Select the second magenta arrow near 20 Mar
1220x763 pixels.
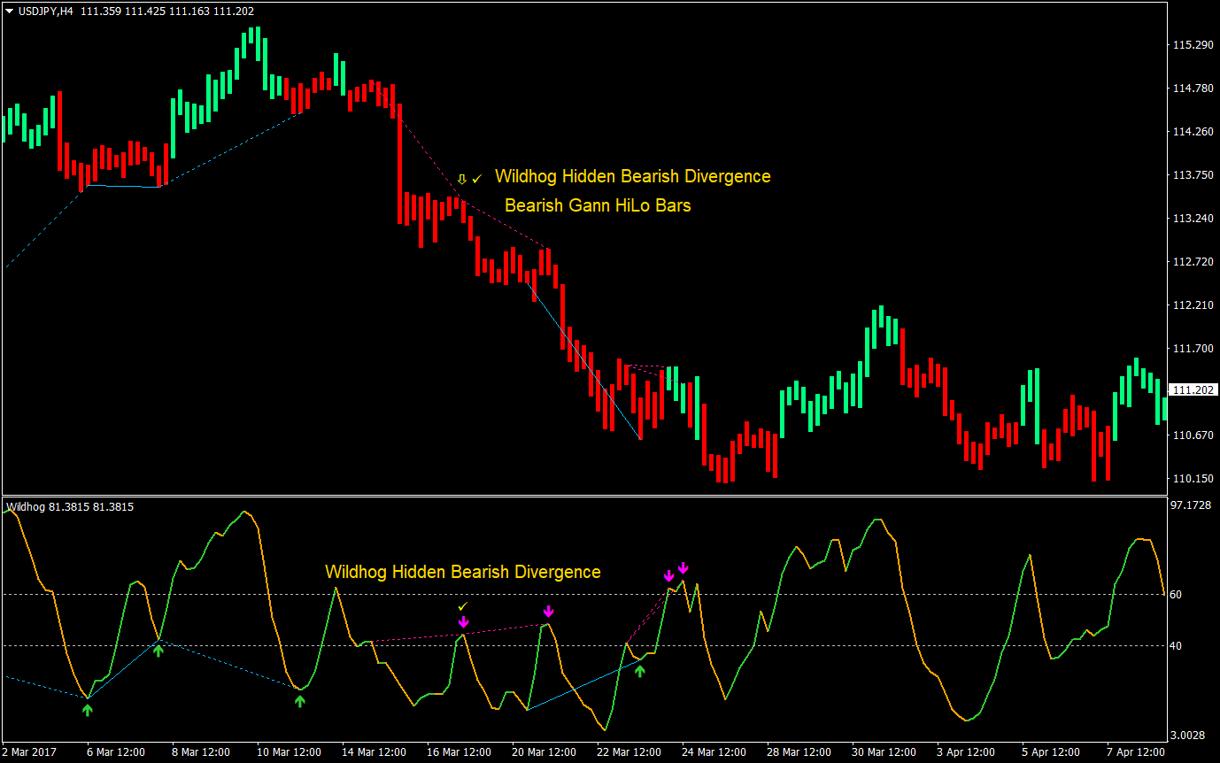pyautogui.click(x=550, y=612)
